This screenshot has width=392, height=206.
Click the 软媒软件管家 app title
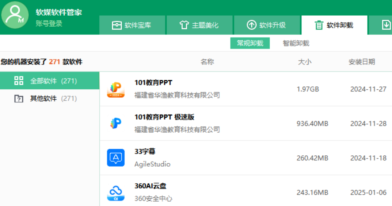[x=59, y=12]
